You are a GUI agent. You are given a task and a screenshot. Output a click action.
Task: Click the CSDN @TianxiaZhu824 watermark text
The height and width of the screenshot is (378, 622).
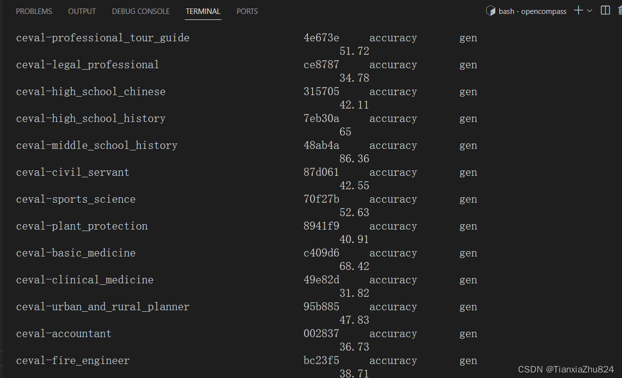[567, 370]
